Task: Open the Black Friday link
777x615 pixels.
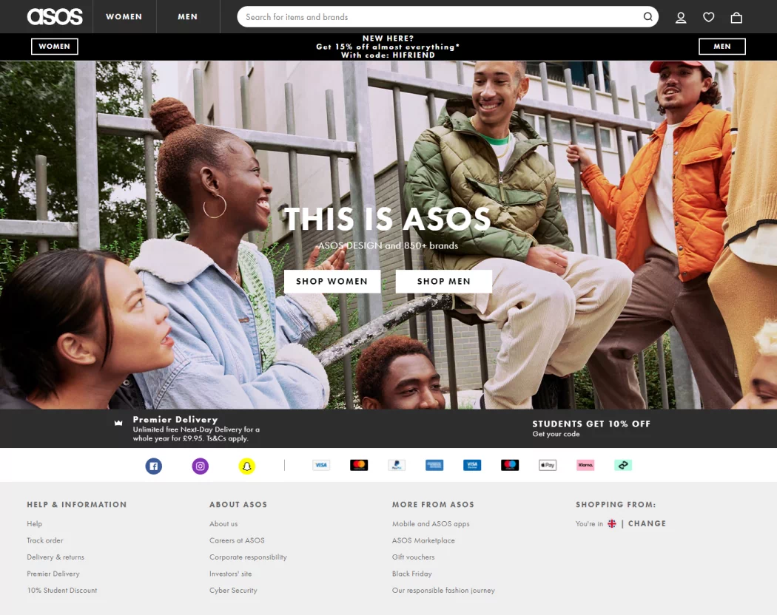Action: click(x=411, y=574)
